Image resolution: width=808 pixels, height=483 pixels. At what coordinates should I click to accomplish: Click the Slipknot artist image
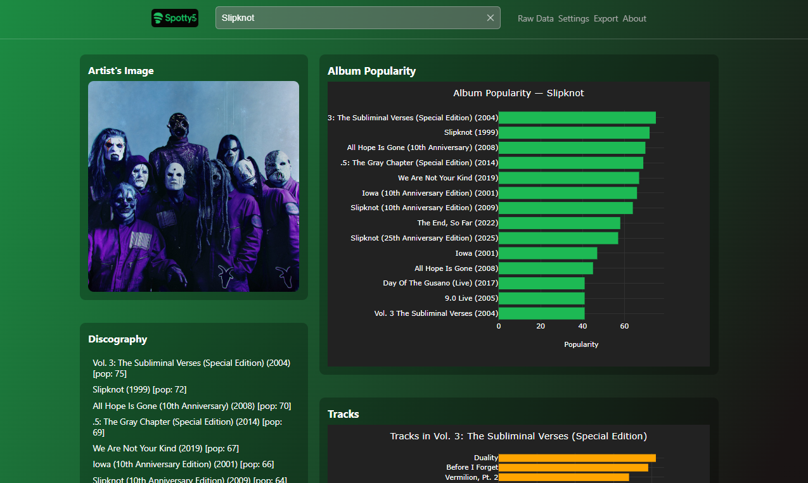coord(193,186)
